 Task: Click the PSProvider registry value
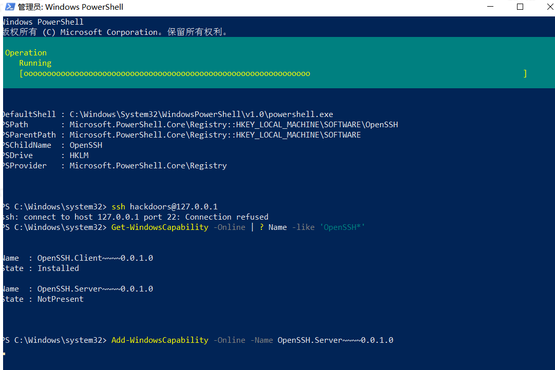coord(148,166)
